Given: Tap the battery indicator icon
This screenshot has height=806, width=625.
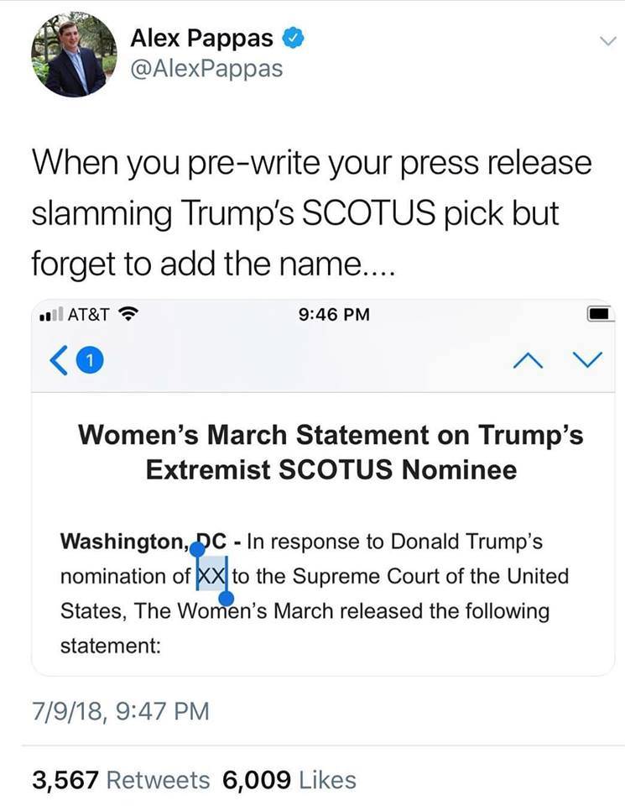Looking at the screenshot, I should tap(601, 313).
